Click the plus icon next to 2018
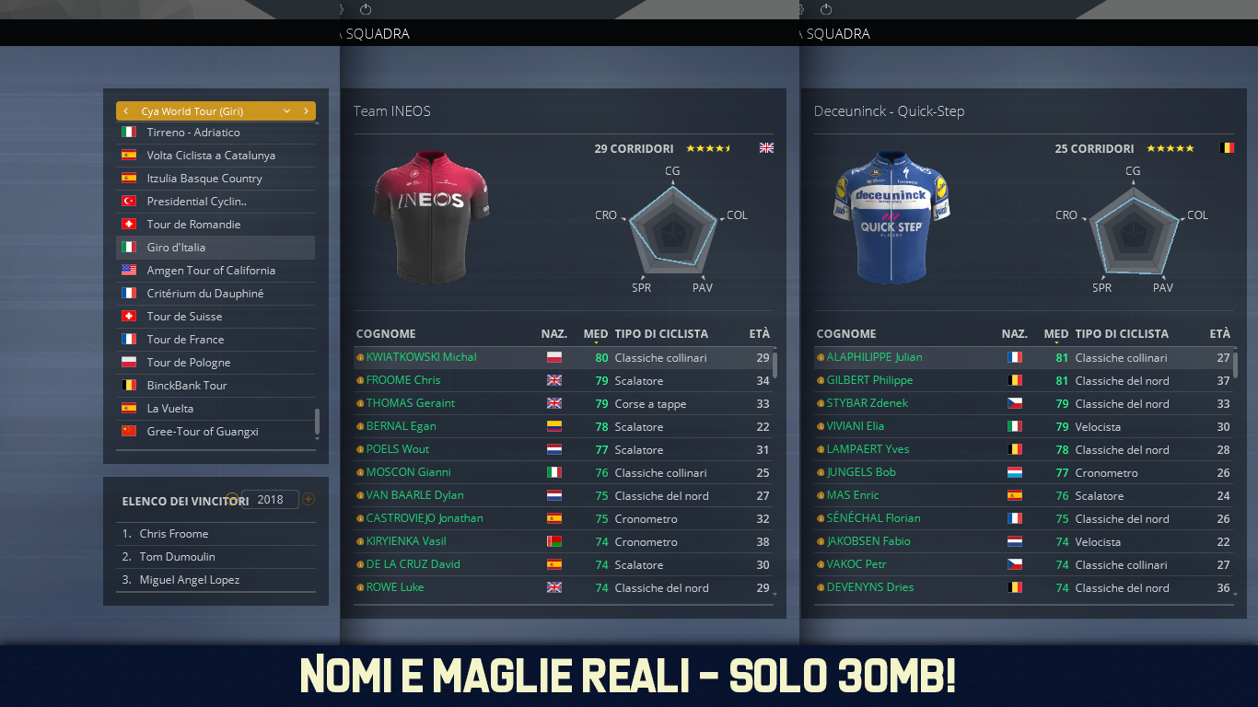 [309, 499]
